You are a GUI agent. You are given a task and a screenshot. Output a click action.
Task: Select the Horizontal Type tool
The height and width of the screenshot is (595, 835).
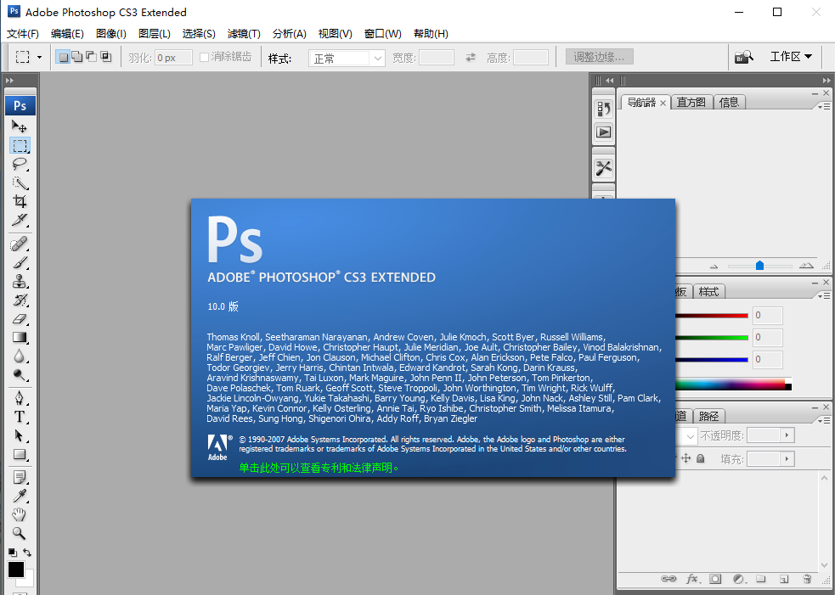click(20, 418)
